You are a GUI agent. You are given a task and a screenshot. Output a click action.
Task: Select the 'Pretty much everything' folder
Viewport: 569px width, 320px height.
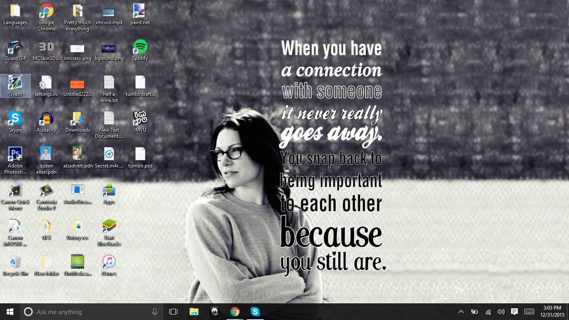tap(77, 17)
